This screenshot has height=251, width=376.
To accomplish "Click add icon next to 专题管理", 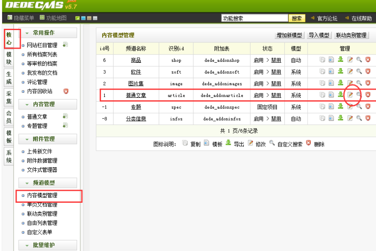I will (x=65, y=125).
